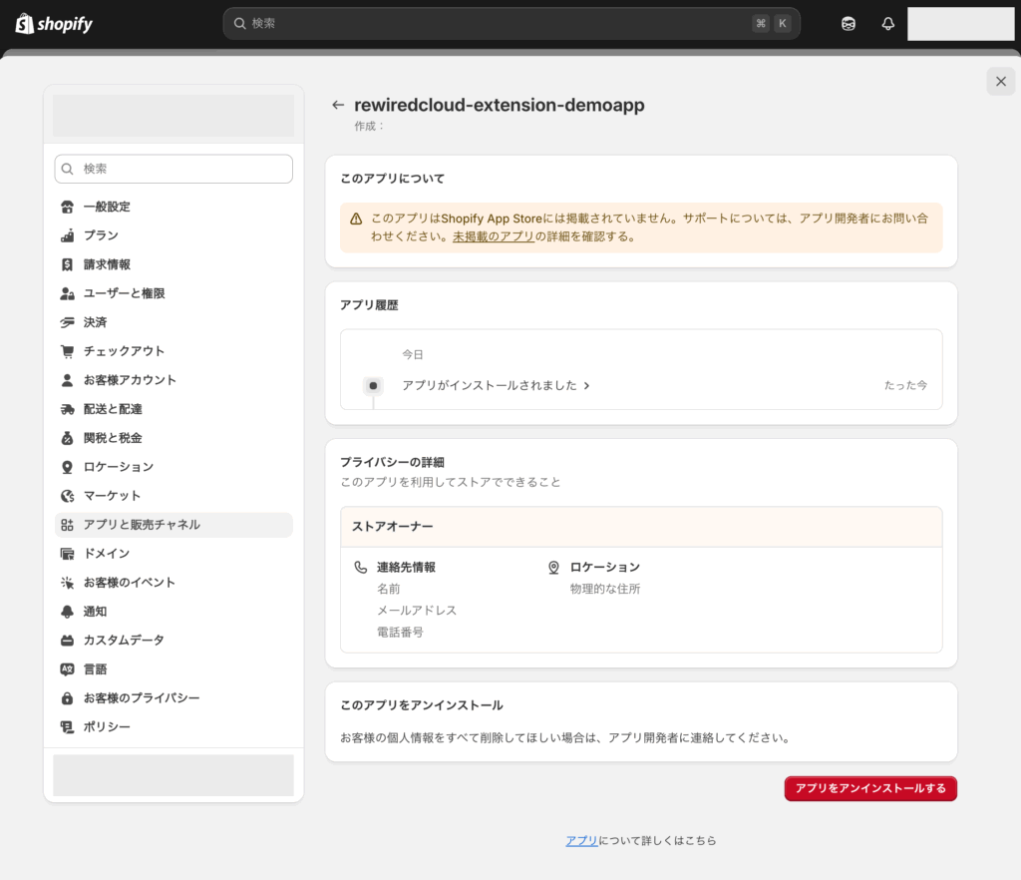Click the チェックアウト cart icon
Image resolution: width=1021 pixels, height=880 pixels.
click(67, 351)
